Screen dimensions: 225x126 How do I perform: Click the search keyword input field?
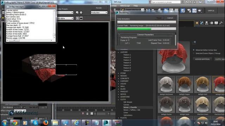point(166,2)
